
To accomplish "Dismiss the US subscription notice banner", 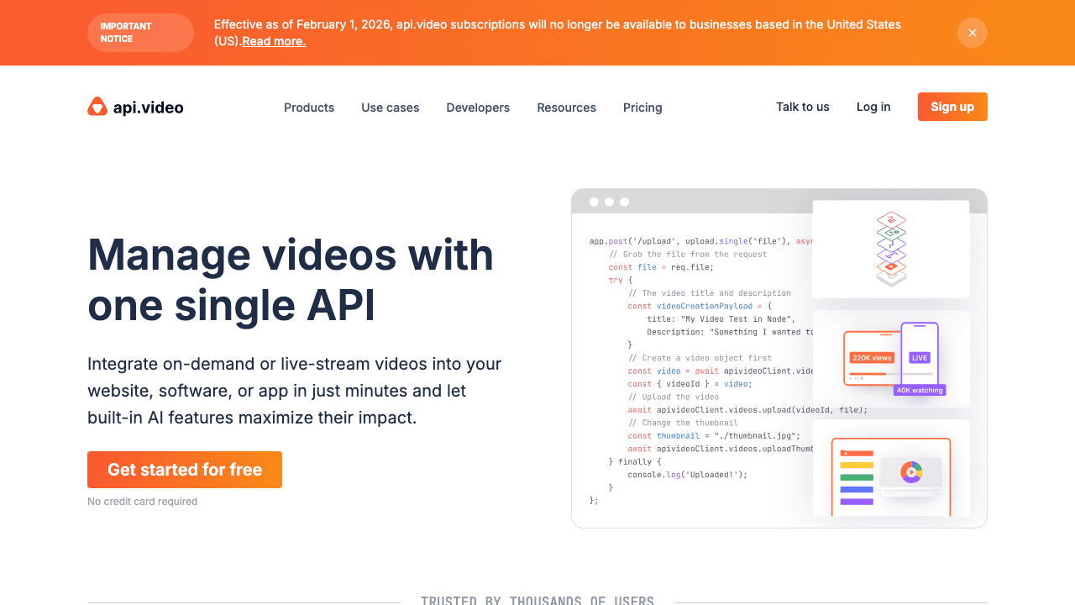I will (972, 33).
